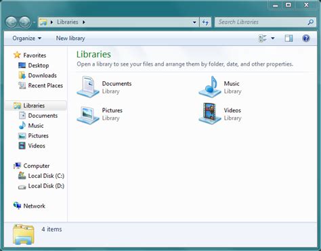The height and width of the screenshot is (251, 321).
Task: Select the Videos library large icon
Action: [x=210, y=114]
